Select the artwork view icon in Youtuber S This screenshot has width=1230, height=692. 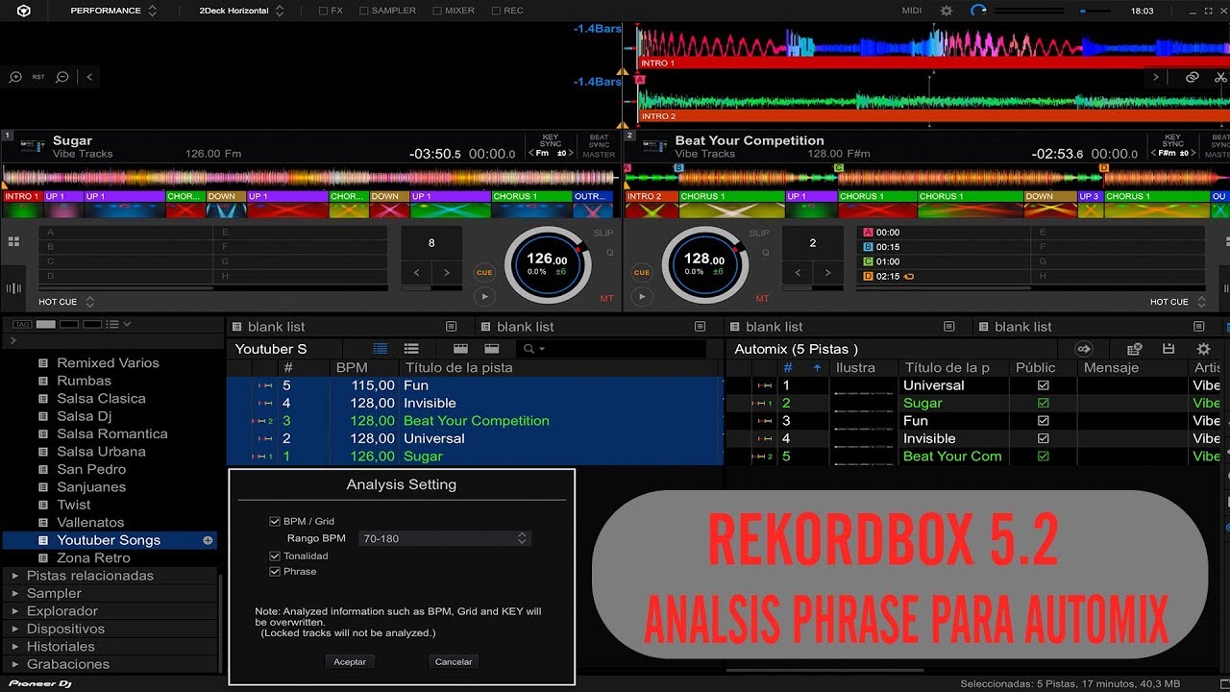460,349
